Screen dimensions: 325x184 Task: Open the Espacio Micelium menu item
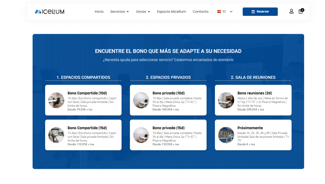171,12
